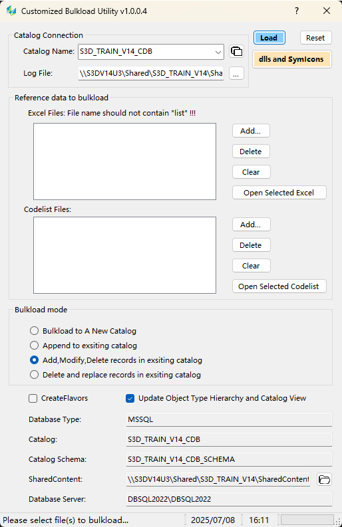Viewport: 342px width, 527px height.
Task: Select Delete and replace records option
Action: tap(34, 375)
